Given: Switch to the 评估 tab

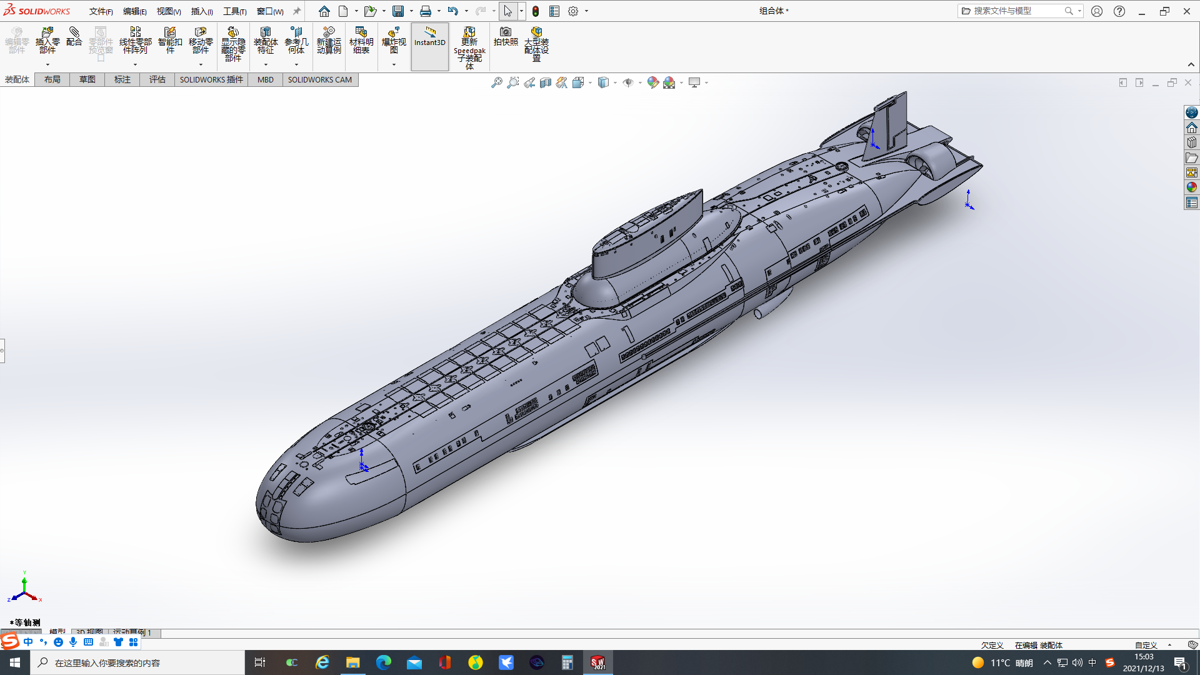Looking at the screenshot, I should coord(157,79).
